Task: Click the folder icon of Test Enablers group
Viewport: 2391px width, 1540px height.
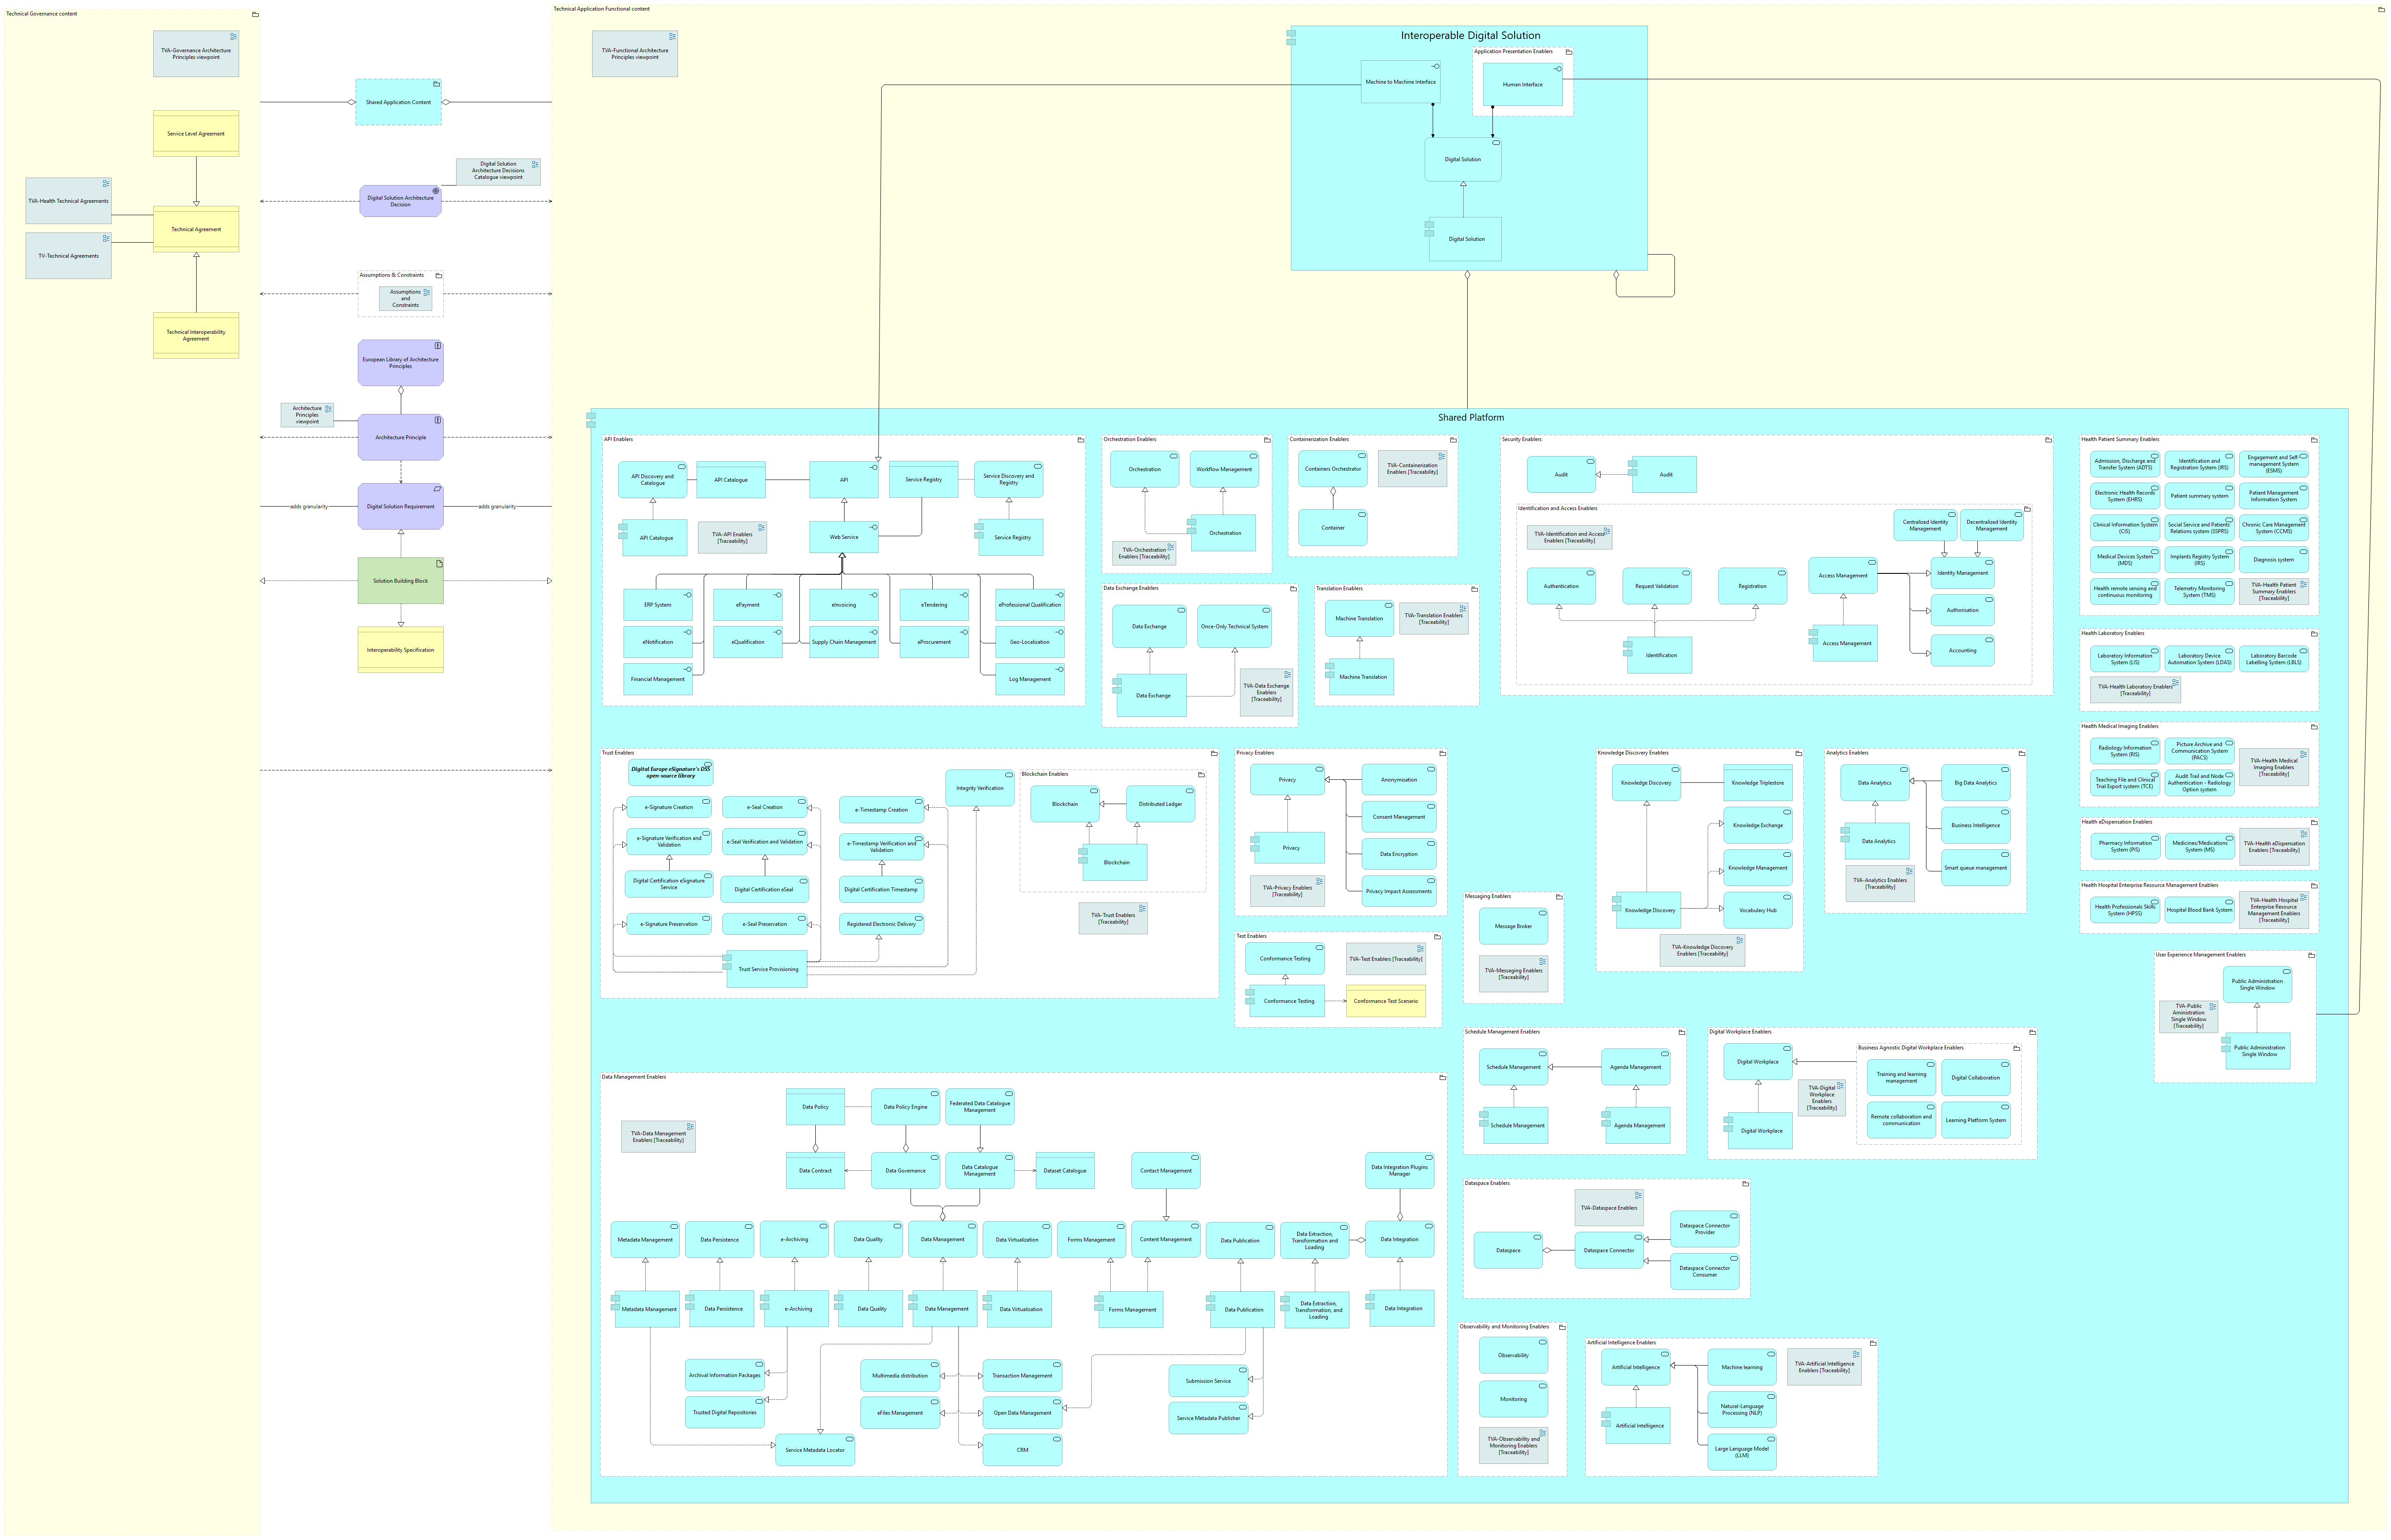Action: (x=1437, y=937)
